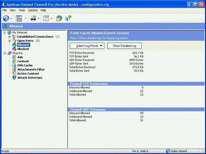The height and width of the screenshot is (154, 206).
Task: Select the Content plug-in
Action: [23, 61]
